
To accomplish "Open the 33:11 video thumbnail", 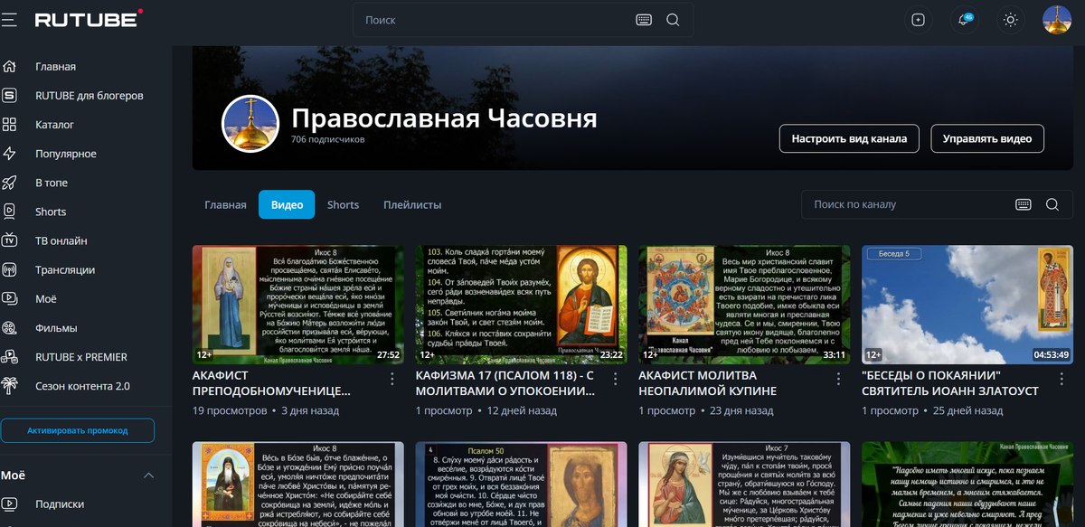I will pos(744,305).
